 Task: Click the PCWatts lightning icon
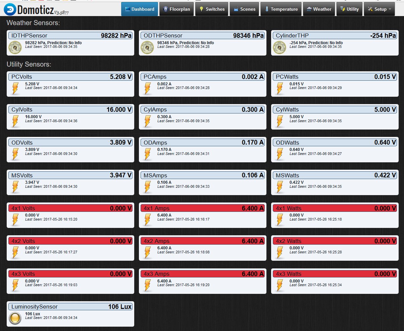click(280, 88)
